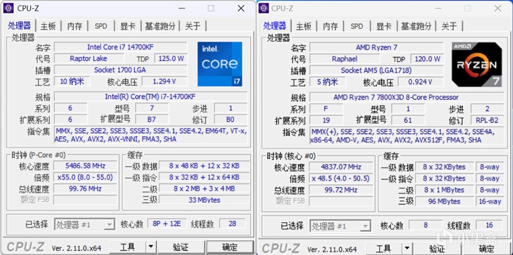Click 验证 button in left window

click(181, 247)
